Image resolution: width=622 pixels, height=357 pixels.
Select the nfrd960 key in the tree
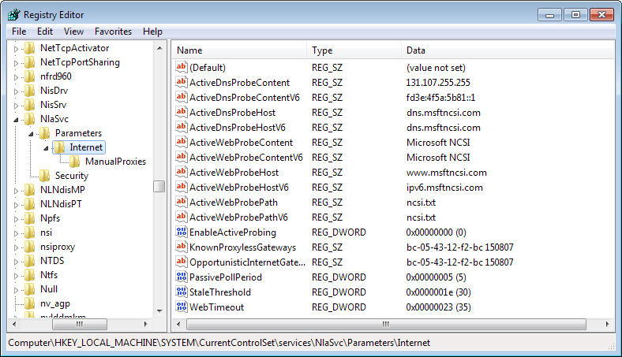[55, 76]
